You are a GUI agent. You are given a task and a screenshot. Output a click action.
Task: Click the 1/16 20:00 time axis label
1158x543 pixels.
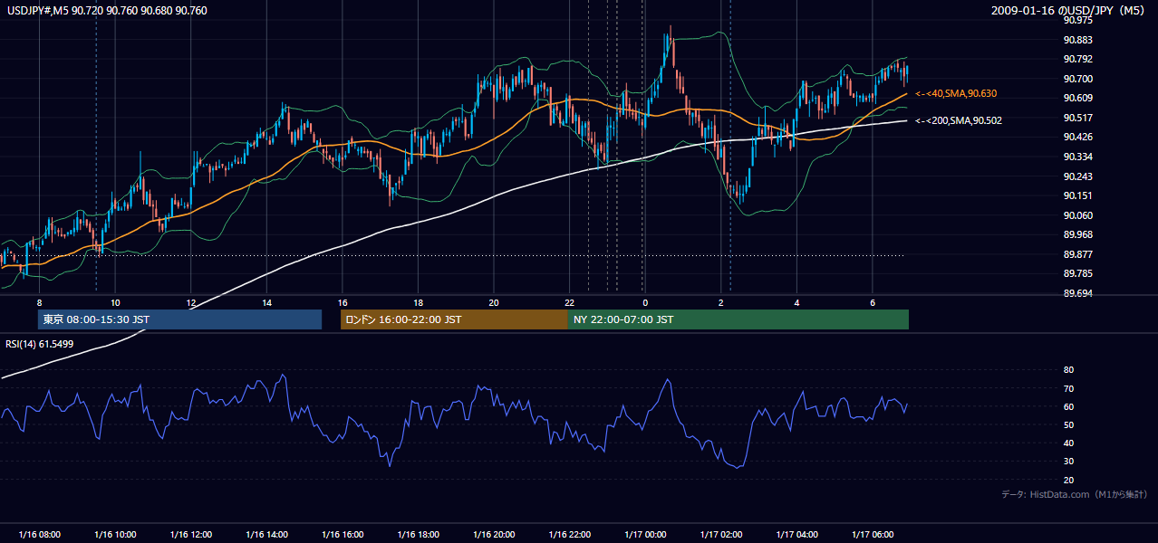pos(494,534)
